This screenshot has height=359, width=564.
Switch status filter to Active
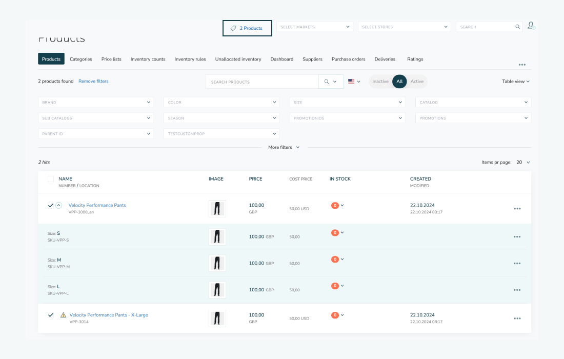[417, 82]
